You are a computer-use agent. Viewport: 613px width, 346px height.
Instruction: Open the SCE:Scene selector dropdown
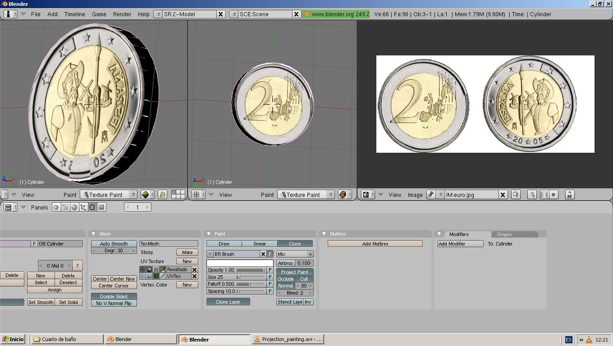pyautogui.click(x=233, y=14)
